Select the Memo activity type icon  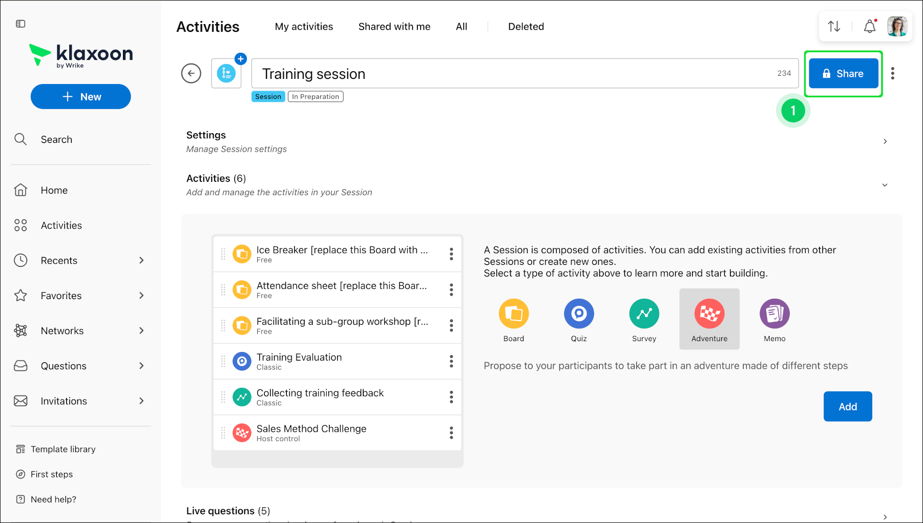[774, 313]
